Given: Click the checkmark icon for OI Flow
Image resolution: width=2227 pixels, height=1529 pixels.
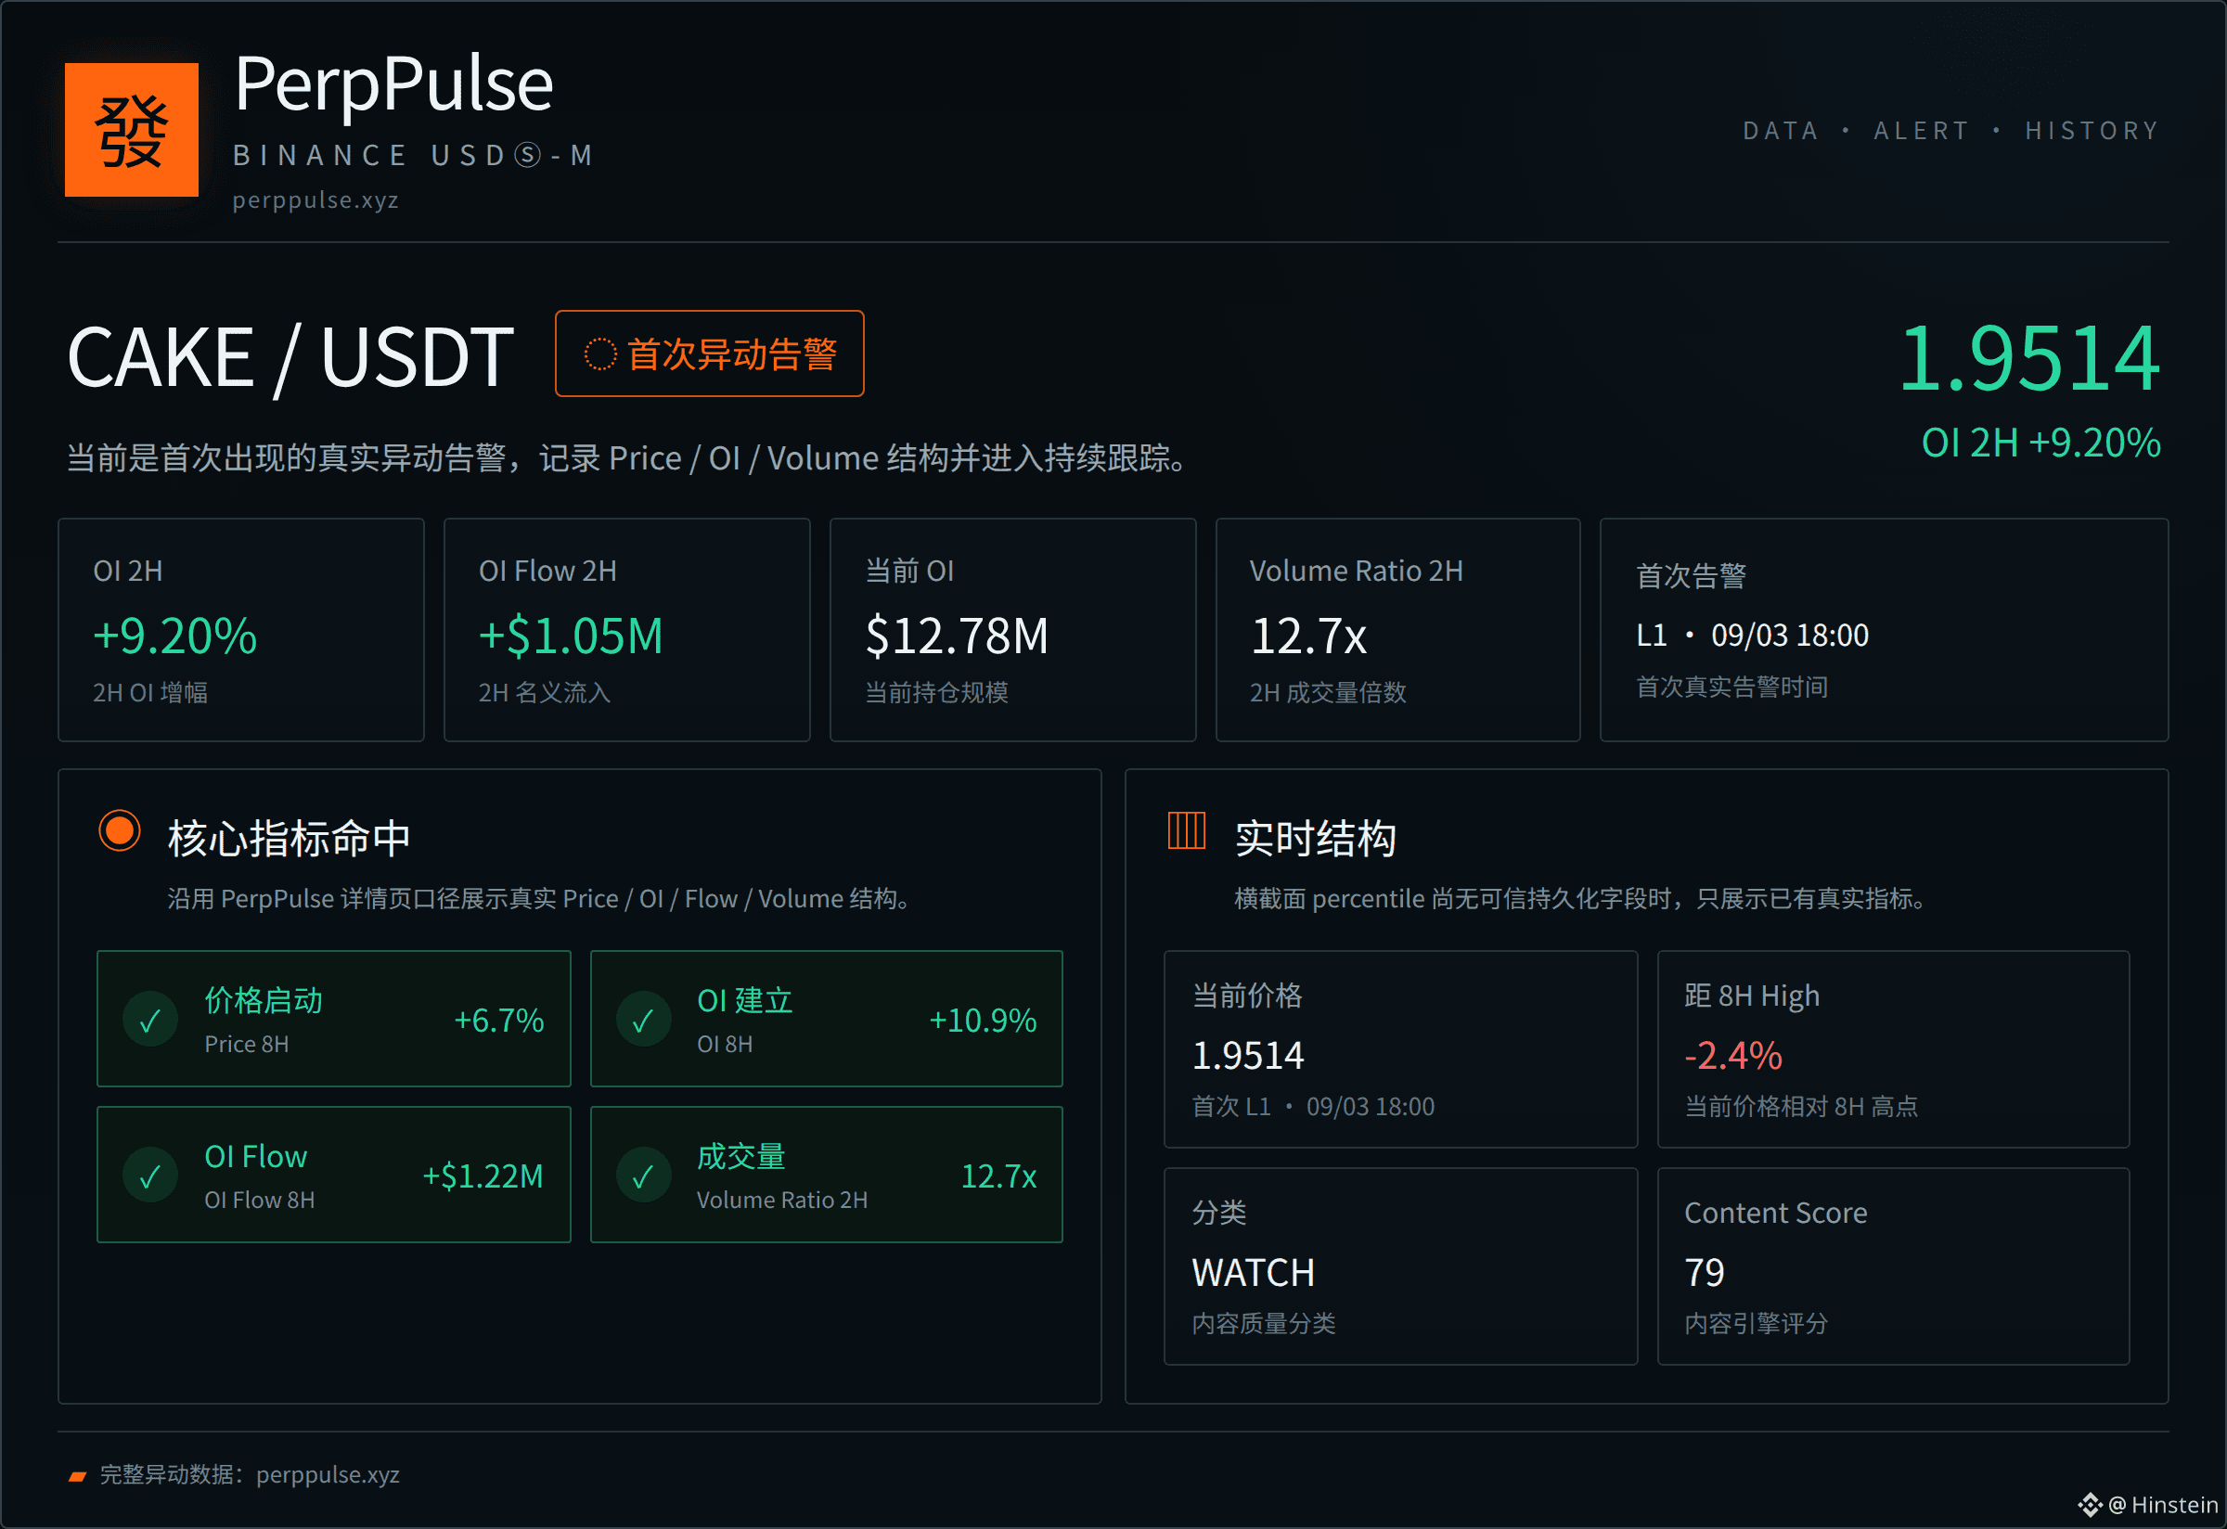Looking at the screenshot, I should click(x=150, y=1176).
